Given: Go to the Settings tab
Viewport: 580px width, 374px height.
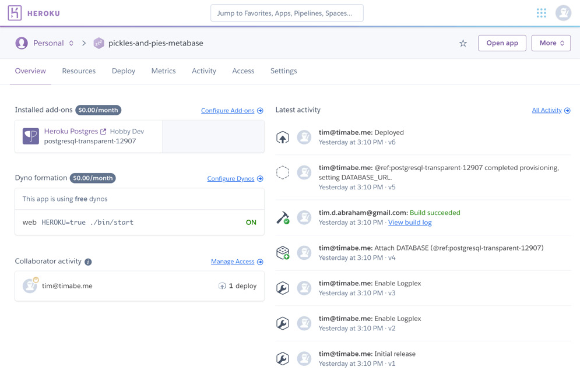Looking at the screenshot, I should point(283,71).
